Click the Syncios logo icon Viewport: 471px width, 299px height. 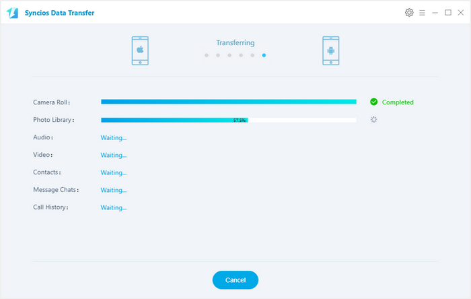[12, 13]
